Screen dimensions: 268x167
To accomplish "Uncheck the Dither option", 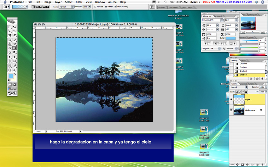I will pyautogui.click(x=106, y=7).
